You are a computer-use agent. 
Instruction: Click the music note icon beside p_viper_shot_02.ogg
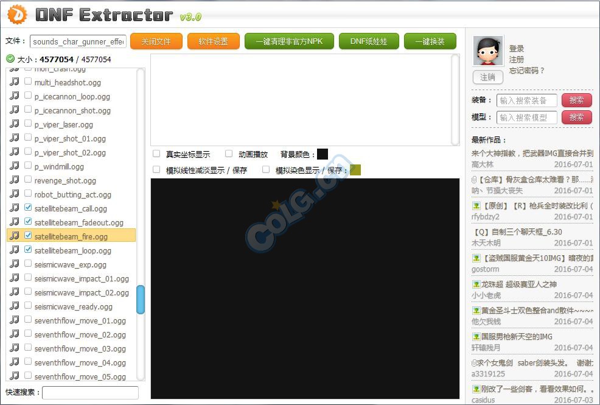15,152
